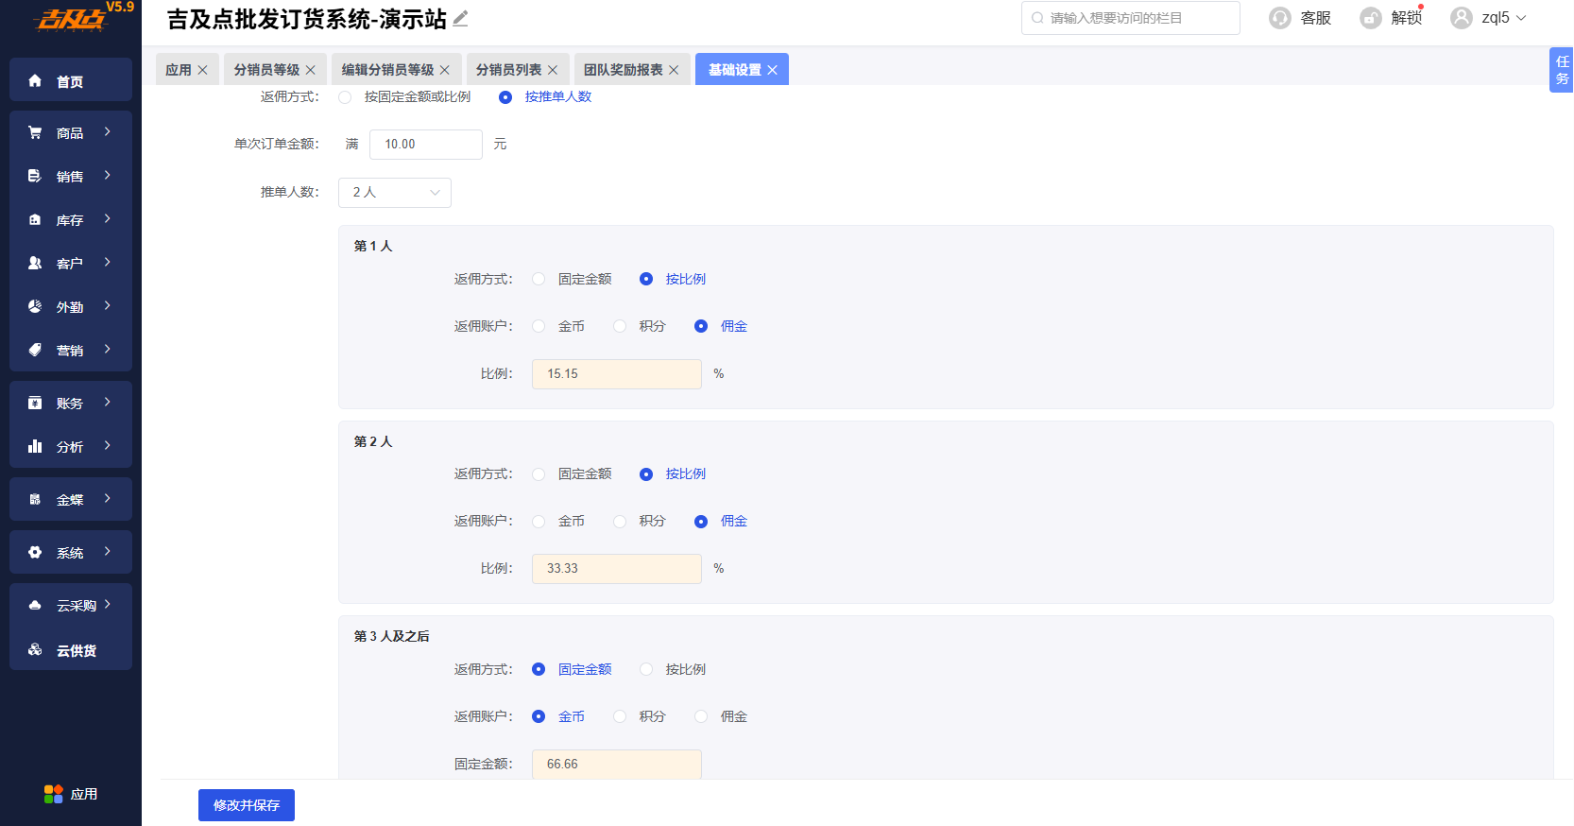Screen dimensions: 1574x826
Task: Click the 客户 customer icon in the sidebar
Action: click(x=35, y=263)
